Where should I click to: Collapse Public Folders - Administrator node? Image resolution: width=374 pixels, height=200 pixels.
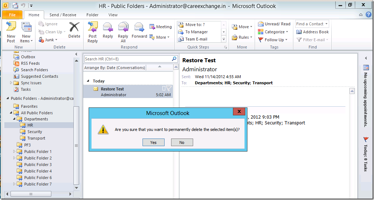pyautogui.click(x=7, y=98)
